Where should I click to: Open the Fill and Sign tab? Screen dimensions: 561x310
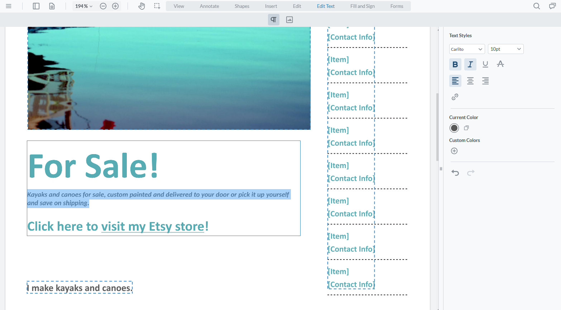362,6
